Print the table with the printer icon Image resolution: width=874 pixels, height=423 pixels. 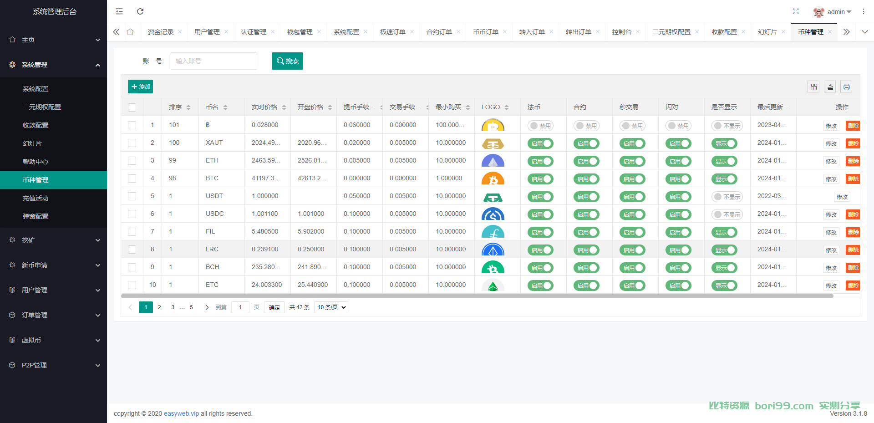pos(847,87)
